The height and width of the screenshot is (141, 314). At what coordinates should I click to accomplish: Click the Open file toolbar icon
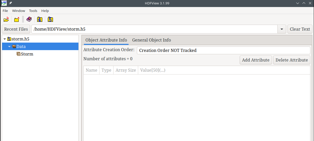click(x=6, y=19)
